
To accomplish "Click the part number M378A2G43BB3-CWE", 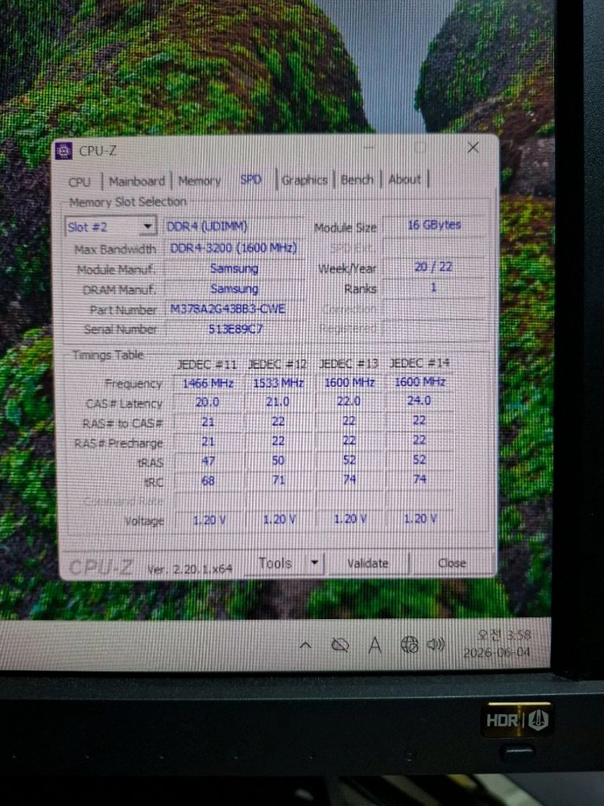I will (x=234, y=309).
